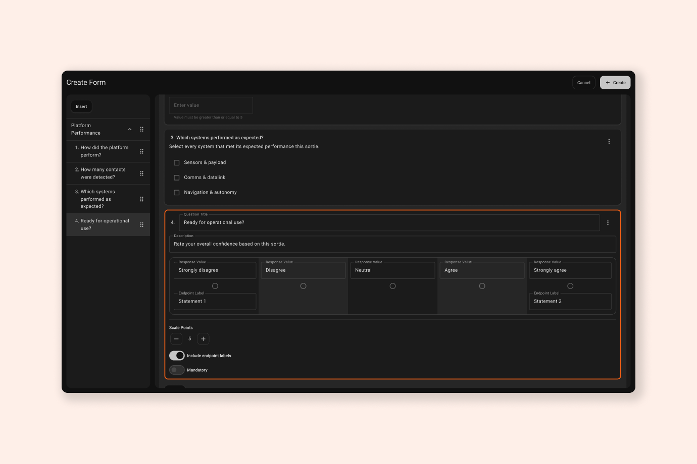697x464 pixels.
Task: Check the Navigation & autonomy checkbox
Action: coord(177,193)
